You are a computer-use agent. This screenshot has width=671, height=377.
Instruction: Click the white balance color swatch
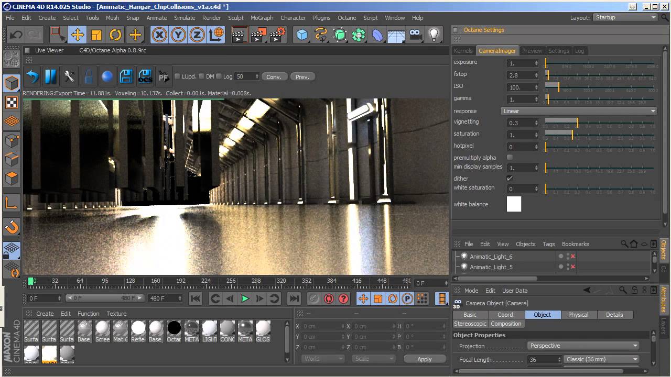pos(514,204)
